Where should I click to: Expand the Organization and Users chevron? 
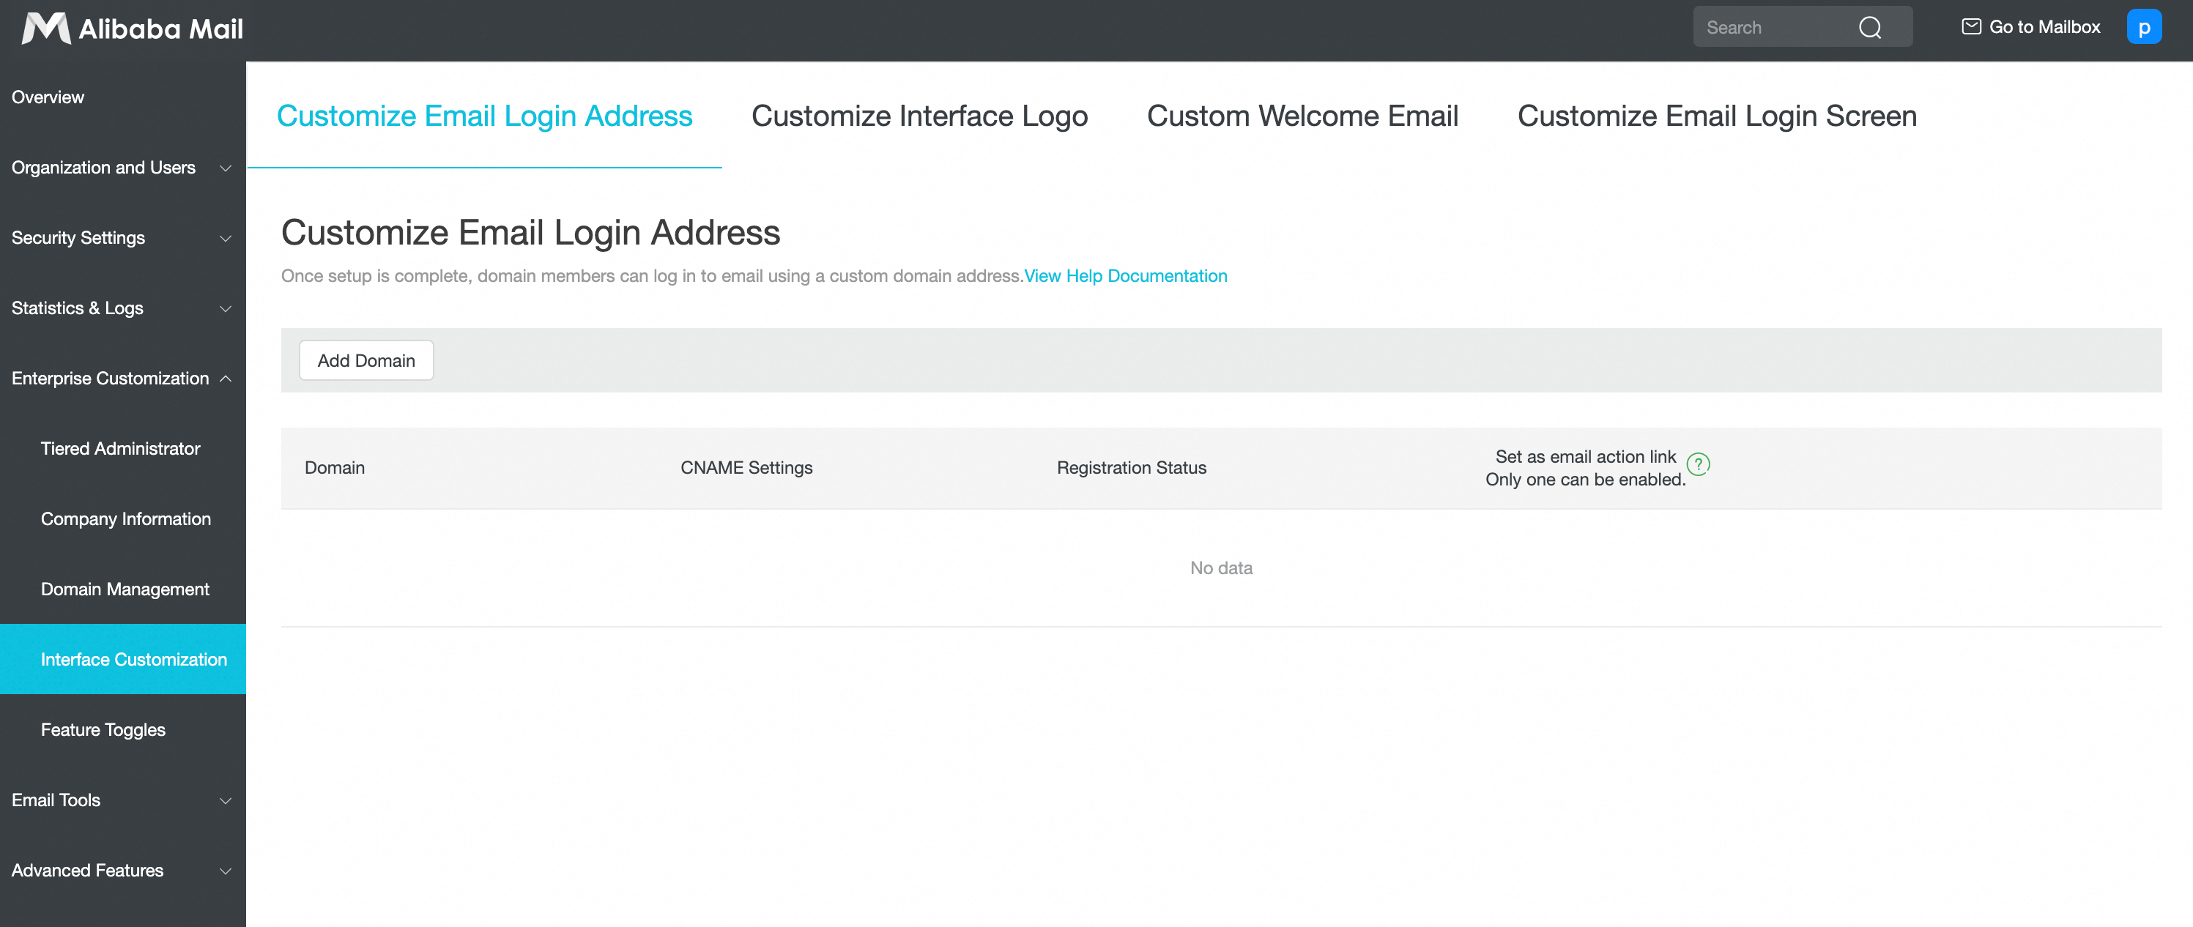point(226,168)
